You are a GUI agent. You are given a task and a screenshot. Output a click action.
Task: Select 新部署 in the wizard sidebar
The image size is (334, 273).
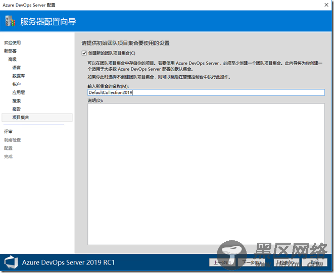pos(10,51)
